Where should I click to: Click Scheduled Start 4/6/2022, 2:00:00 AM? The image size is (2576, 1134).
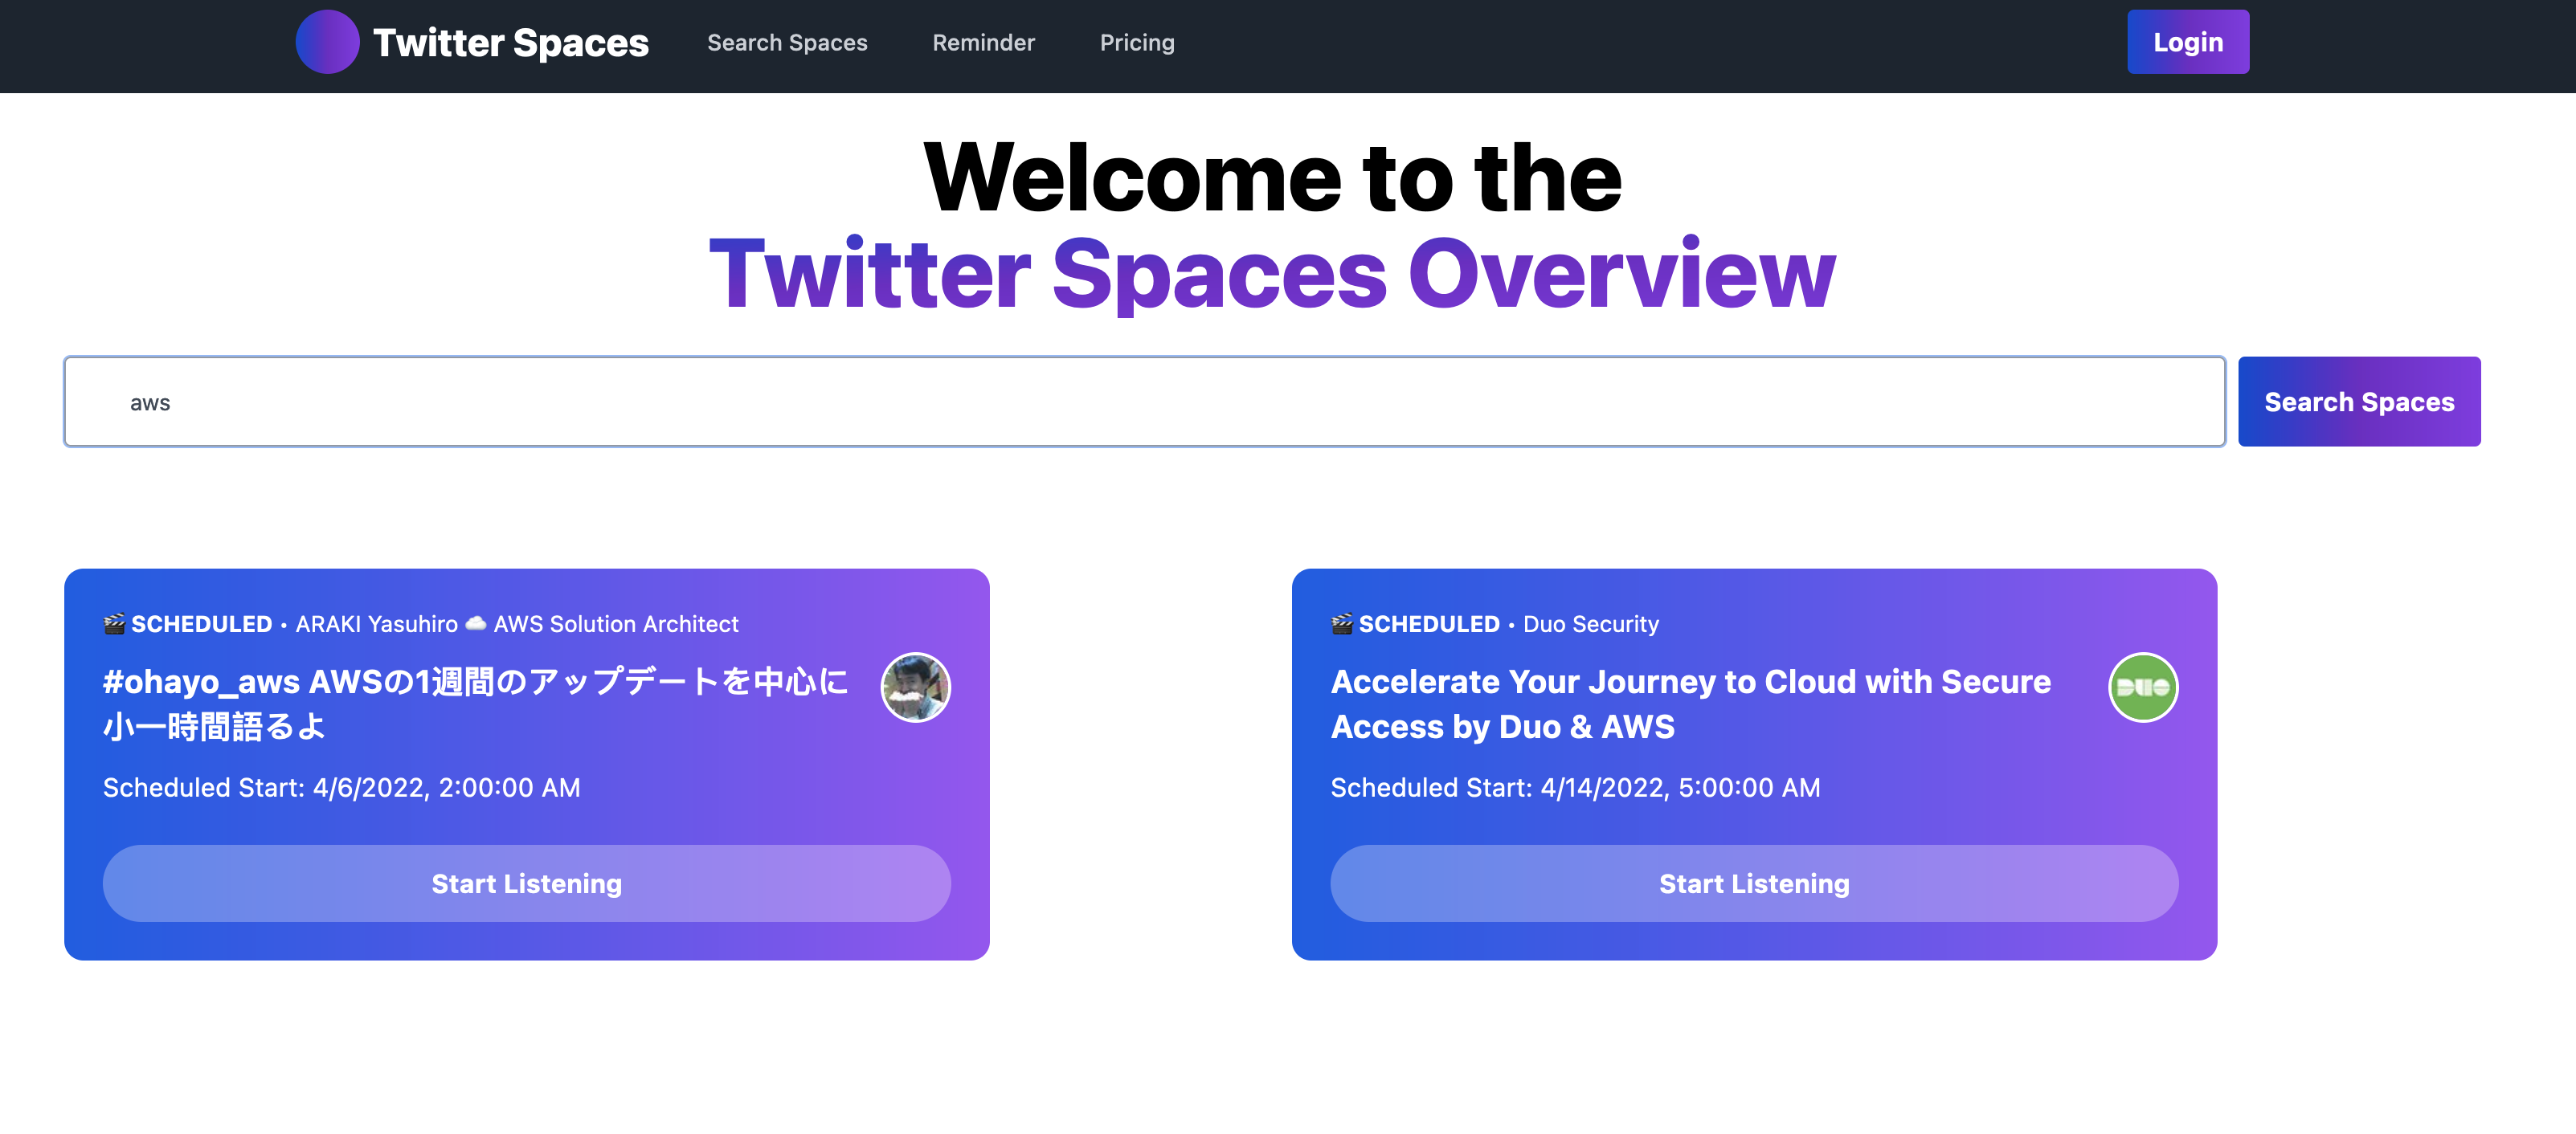(342, 787)
